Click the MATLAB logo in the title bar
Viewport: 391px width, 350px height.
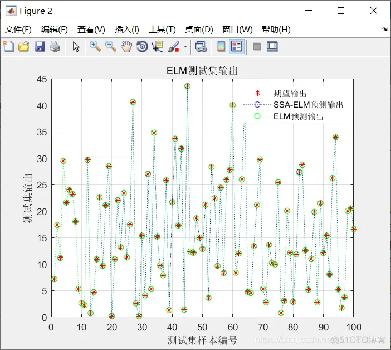(11, 11)
